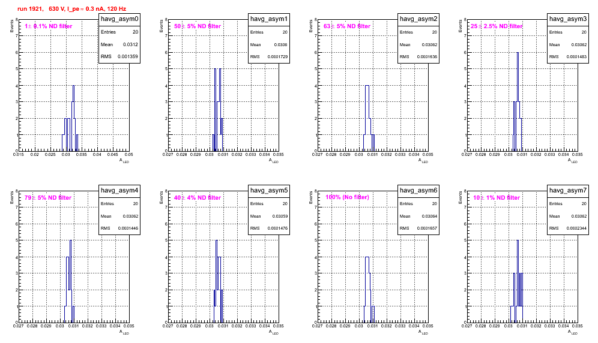Click RMS value 0.001359 in havg_asym0
Screen dimensions: 598x343
pos(128,57)
